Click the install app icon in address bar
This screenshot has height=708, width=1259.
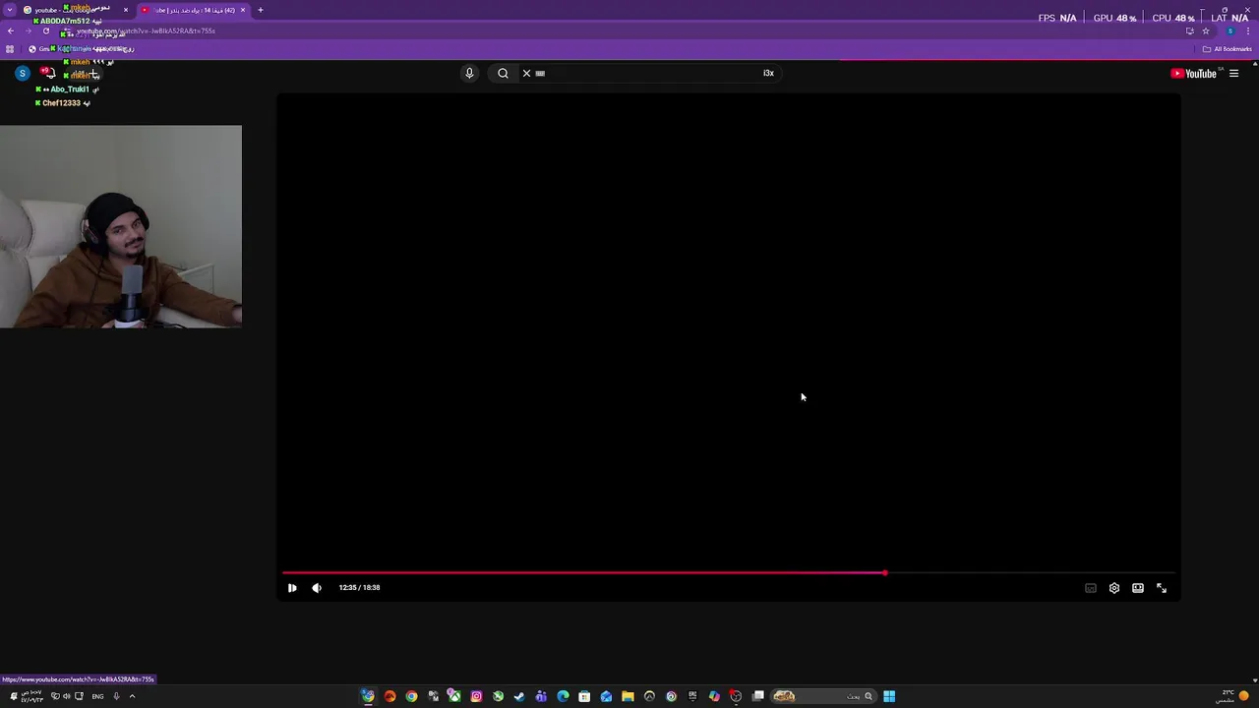[x=1189, y=30]
